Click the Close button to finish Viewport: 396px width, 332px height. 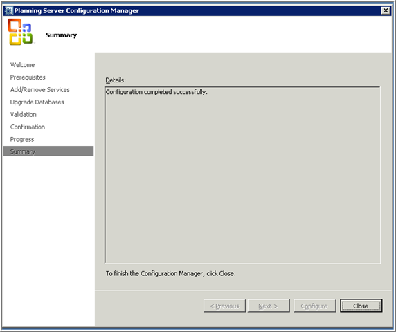pos(361,306)
